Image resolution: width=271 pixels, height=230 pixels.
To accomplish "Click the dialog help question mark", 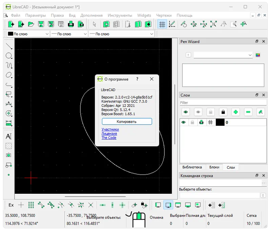I will click(x=137, y=79).
